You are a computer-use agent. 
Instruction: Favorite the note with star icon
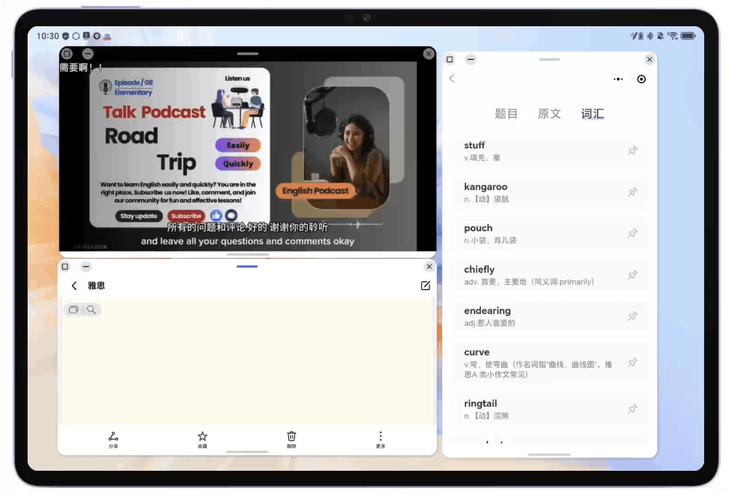[202, 439]
